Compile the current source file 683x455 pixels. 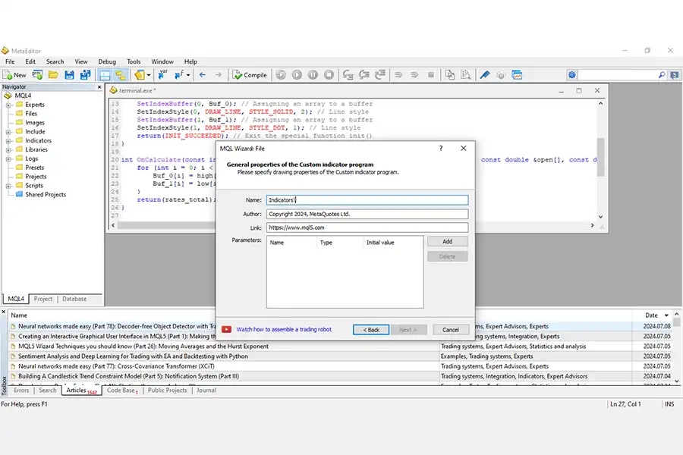[x=250, y=75]
